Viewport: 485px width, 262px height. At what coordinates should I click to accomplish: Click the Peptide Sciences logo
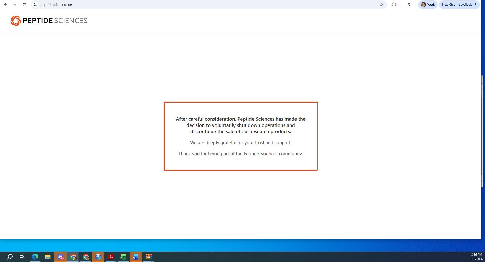coord(49,21)
